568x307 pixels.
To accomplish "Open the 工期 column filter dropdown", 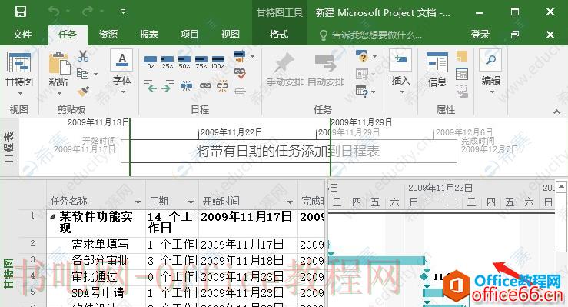I will point(191,202).
